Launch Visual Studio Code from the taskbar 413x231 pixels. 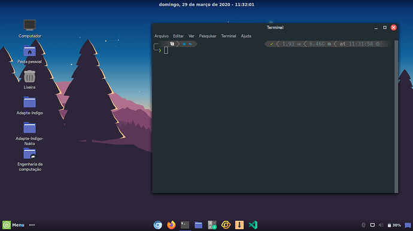tap(253, 225)
